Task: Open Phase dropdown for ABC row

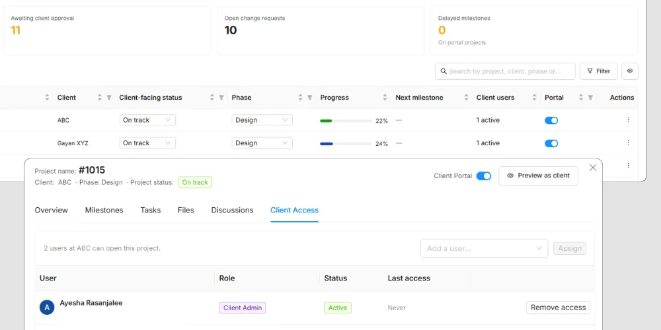Action: (262, 120)
